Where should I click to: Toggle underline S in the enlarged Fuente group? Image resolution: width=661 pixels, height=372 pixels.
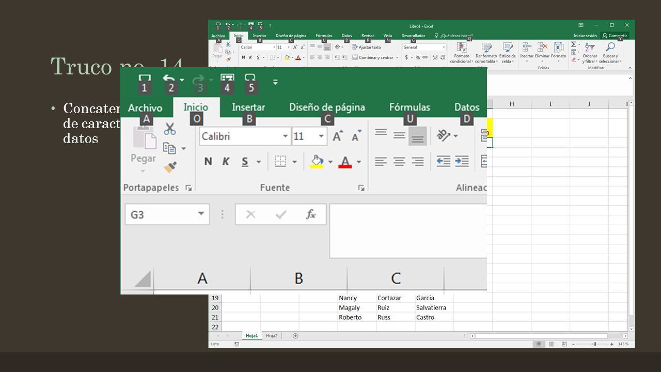click(245, 161)
